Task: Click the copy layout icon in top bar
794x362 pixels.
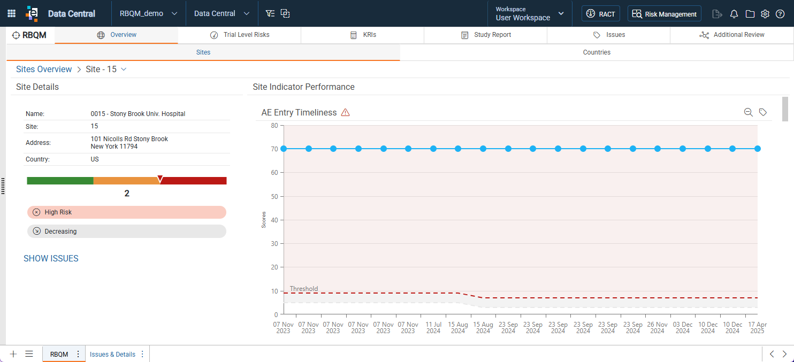Action: (x=285, y=13)
